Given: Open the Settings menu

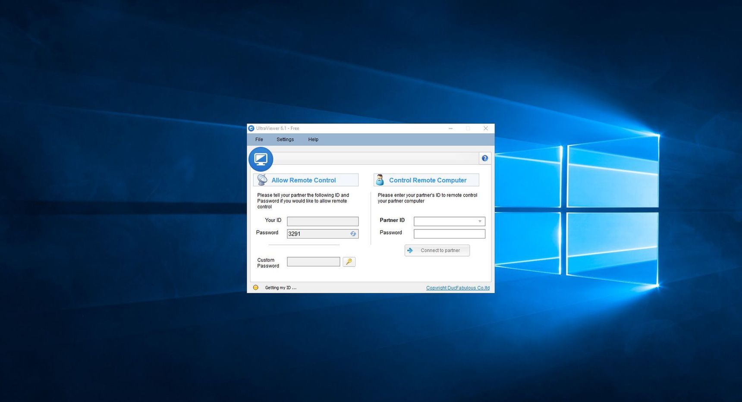Looking at the screenshot, I should (285, 139).
